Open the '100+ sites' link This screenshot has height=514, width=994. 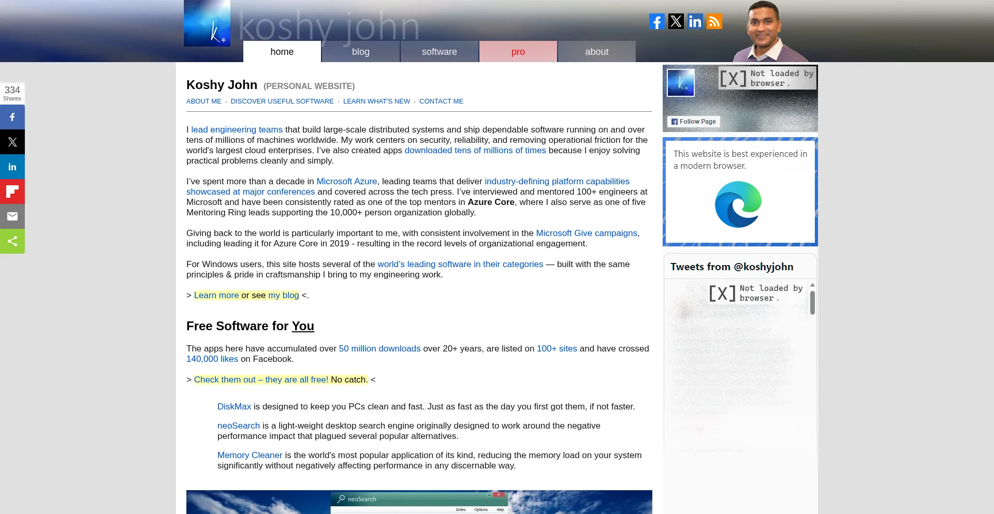pos(557,349)
